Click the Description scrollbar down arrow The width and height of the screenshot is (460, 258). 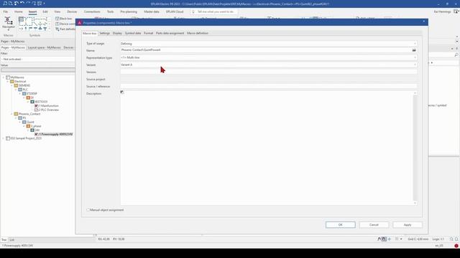[415, 203]
